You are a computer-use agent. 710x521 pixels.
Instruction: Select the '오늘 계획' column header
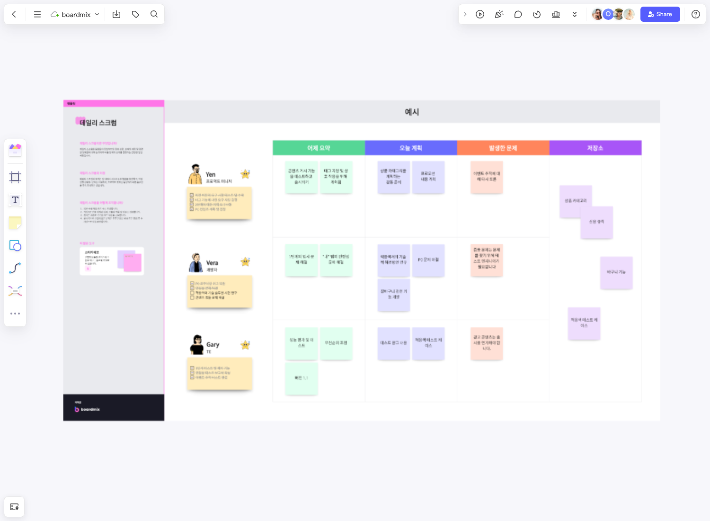(x=411, y=148)
